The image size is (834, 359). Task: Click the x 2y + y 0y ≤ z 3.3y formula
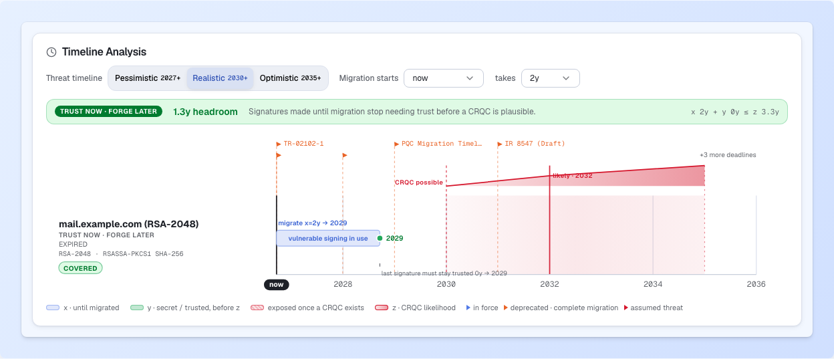pos(735,112)
